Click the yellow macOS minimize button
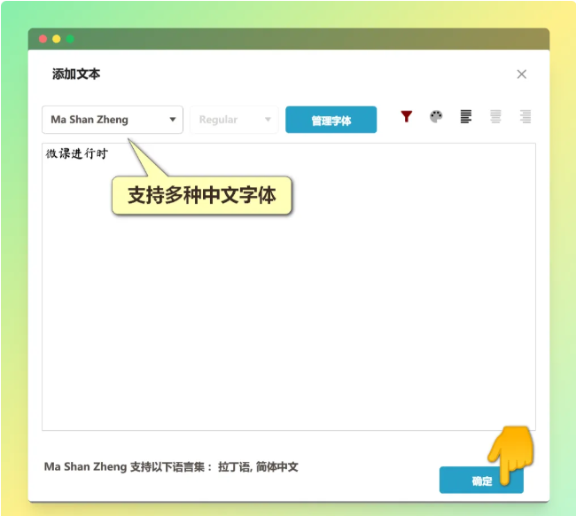 (57, 39)
